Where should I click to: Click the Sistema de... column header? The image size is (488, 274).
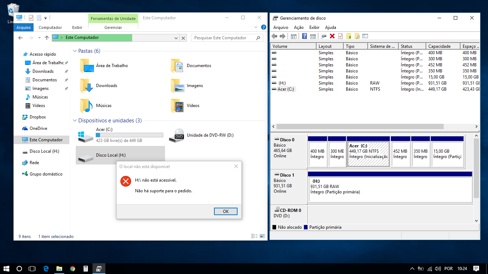click(383, 46)
